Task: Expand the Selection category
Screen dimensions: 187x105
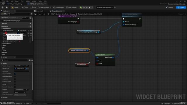Action: [1, 52]
